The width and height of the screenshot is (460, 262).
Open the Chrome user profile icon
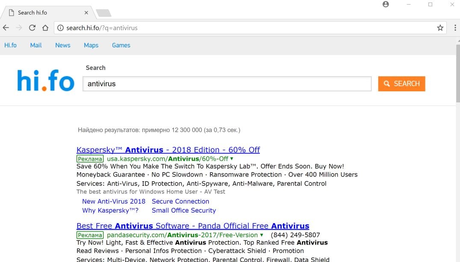point(386,4)
